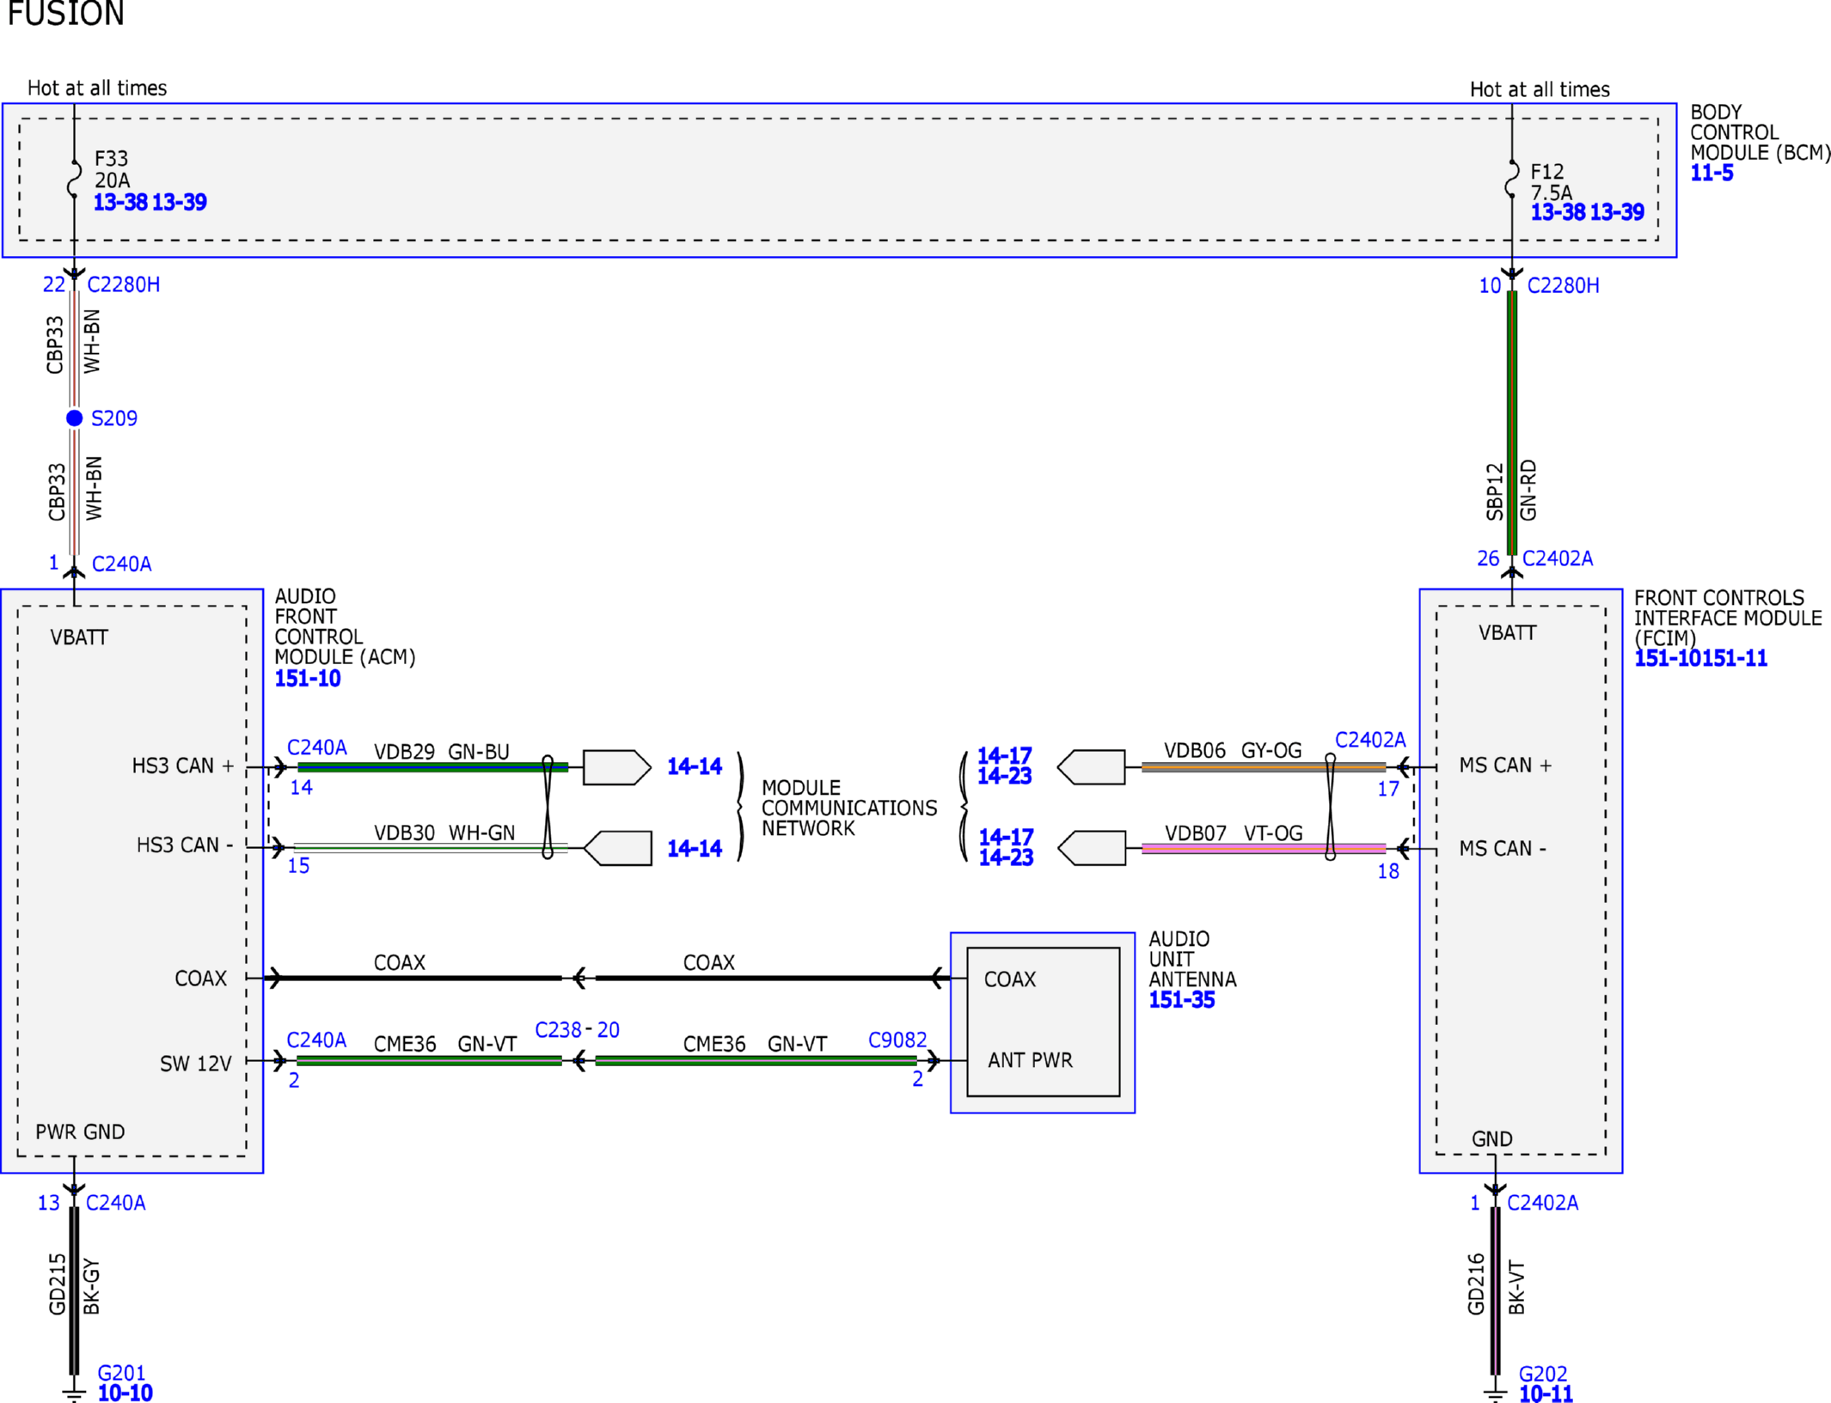
Task: Select the MS CAN - terminal label
Action: click(1503, 849)
